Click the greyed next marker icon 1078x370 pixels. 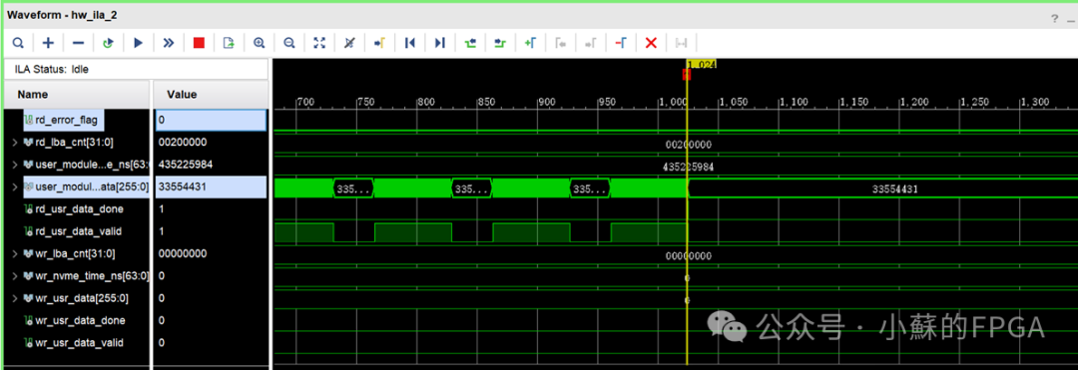[x=591, y=43]
